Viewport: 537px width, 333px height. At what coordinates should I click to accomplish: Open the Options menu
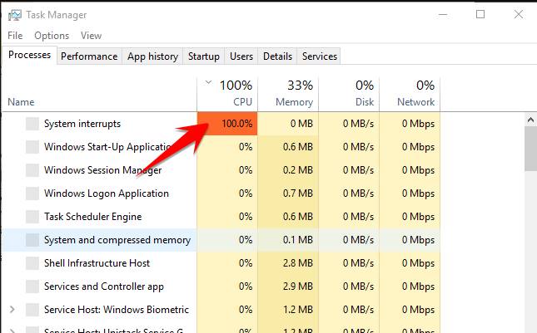pyautogui.click(x=52, y=36)
